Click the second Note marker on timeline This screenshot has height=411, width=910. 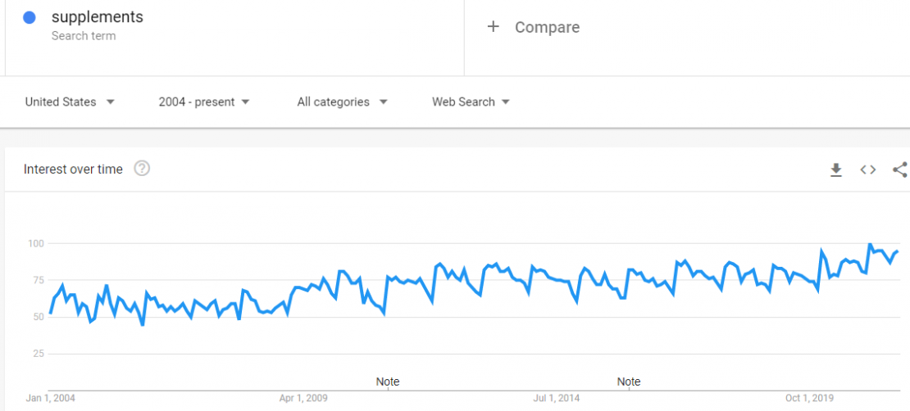[629, 382]
